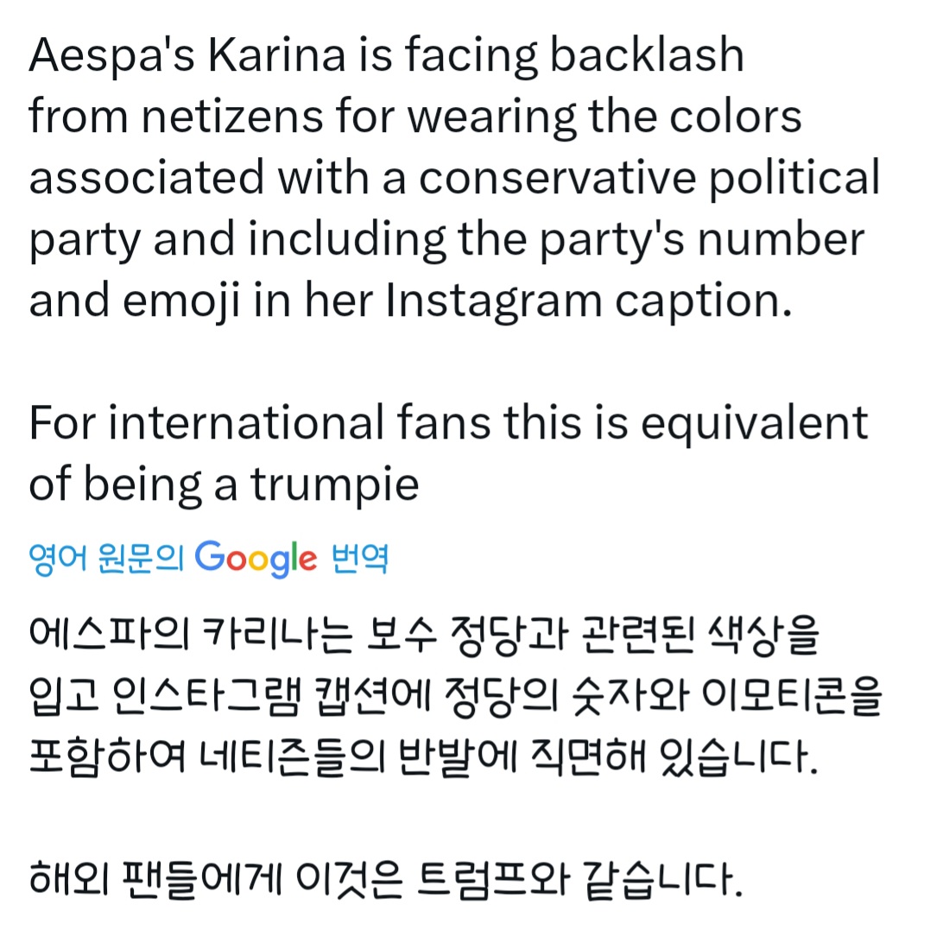Image resolution: width=930 pixels, height=930 pixels.
Task: Click the word 'trumpie' in the English text
Action: click(335, 485)
